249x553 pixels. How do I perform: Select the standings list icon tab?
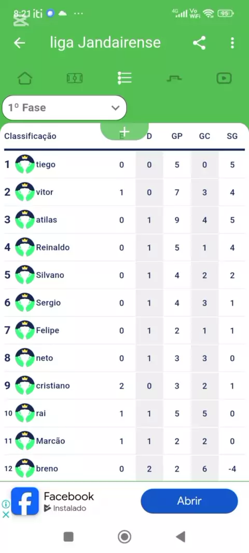point(125,78)
